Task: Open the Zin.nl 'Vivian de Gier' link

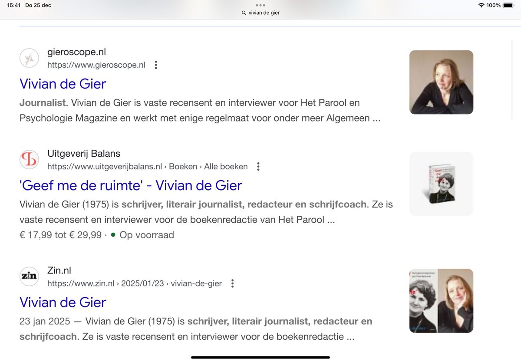Action: [x=63, y=302]
